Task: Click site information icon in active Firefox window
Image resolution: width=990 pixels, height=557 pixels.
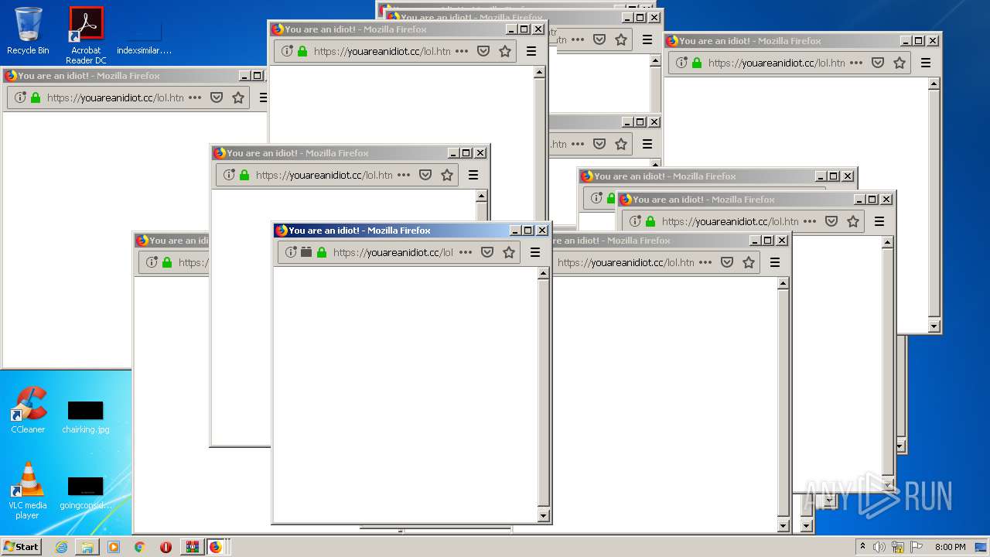Action: pos(291,252)
